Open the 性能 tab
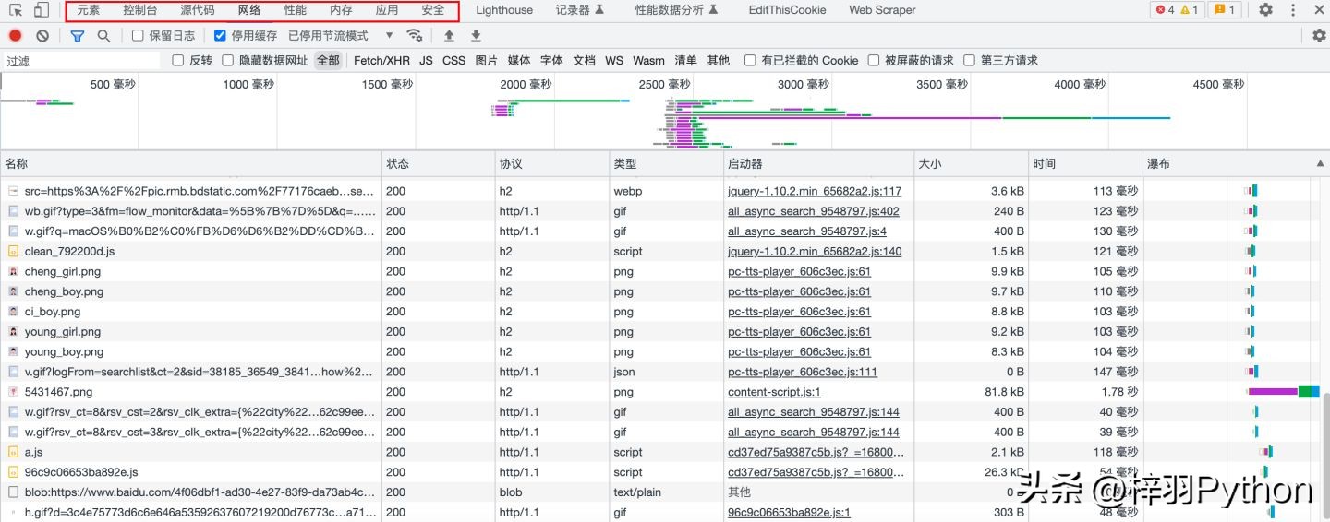 (x=296, y=10)
